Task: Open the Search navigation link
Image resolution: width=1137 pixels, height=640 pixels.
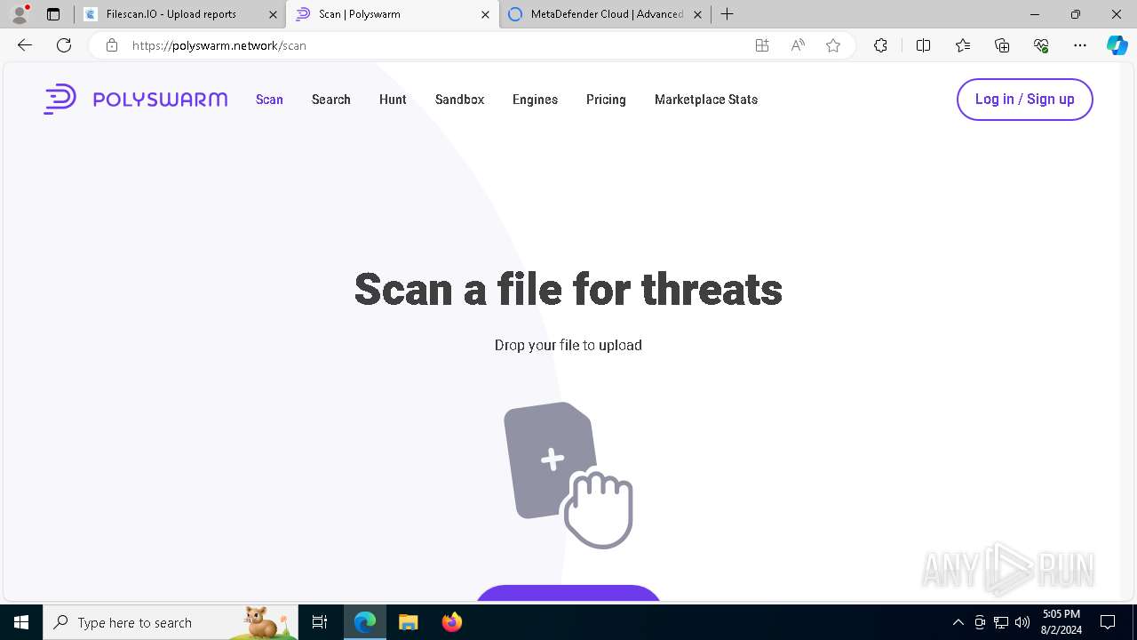Action: point(331,100)
